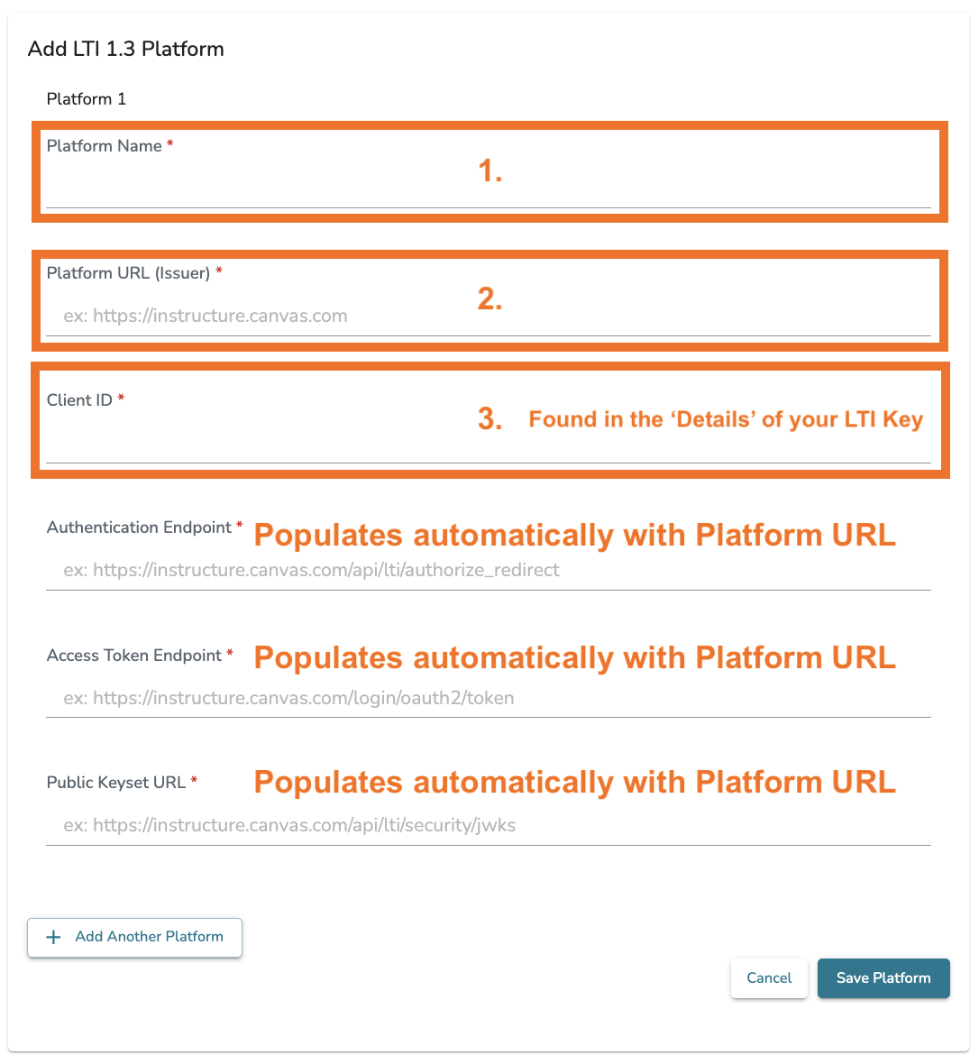Viewport: 979px width, 1064px height.
Task: Click the 'Access Token Endpoint' label text
Action: 134,656
